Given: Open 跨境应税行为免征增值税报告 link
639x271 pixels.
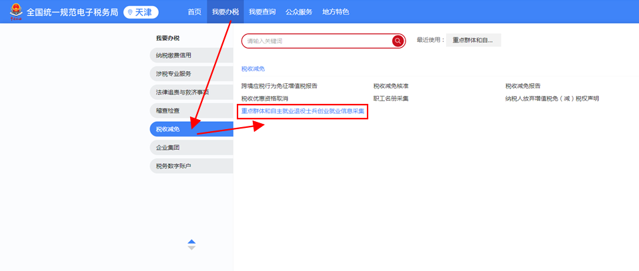Looking at the screenshot, I should [x=279, y=86].
